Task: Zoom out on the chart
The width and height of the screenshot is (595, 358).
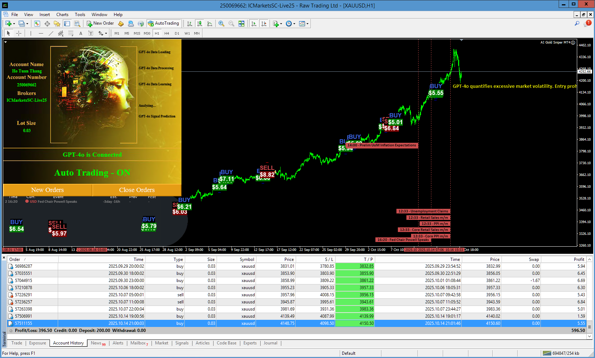Action: 231,24
